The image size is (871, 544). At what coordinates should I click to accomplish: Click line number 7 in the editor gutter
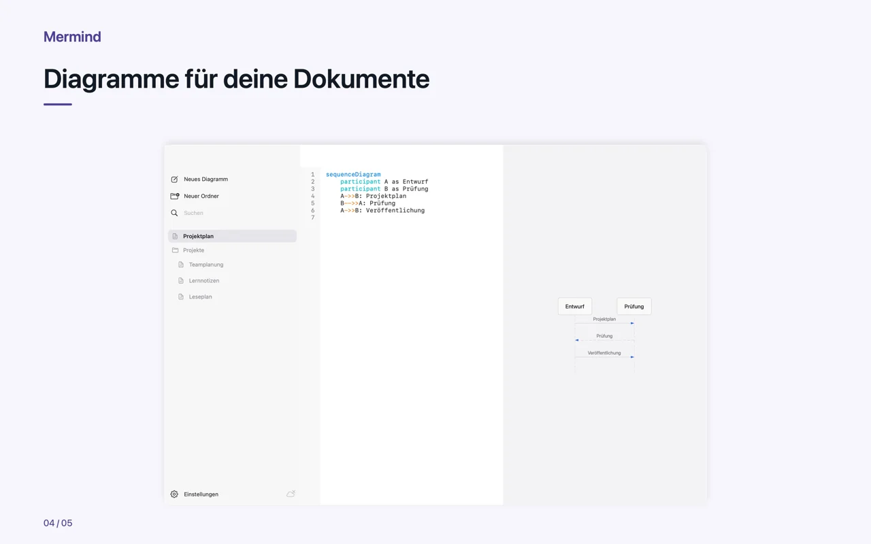313,218
